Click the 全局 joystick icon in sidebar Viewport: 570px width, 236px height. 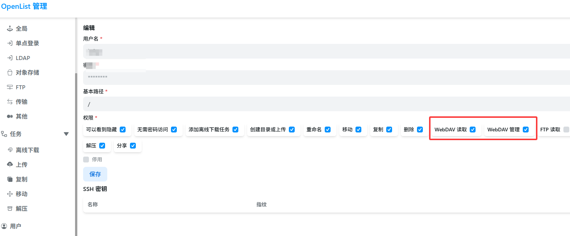10,29
